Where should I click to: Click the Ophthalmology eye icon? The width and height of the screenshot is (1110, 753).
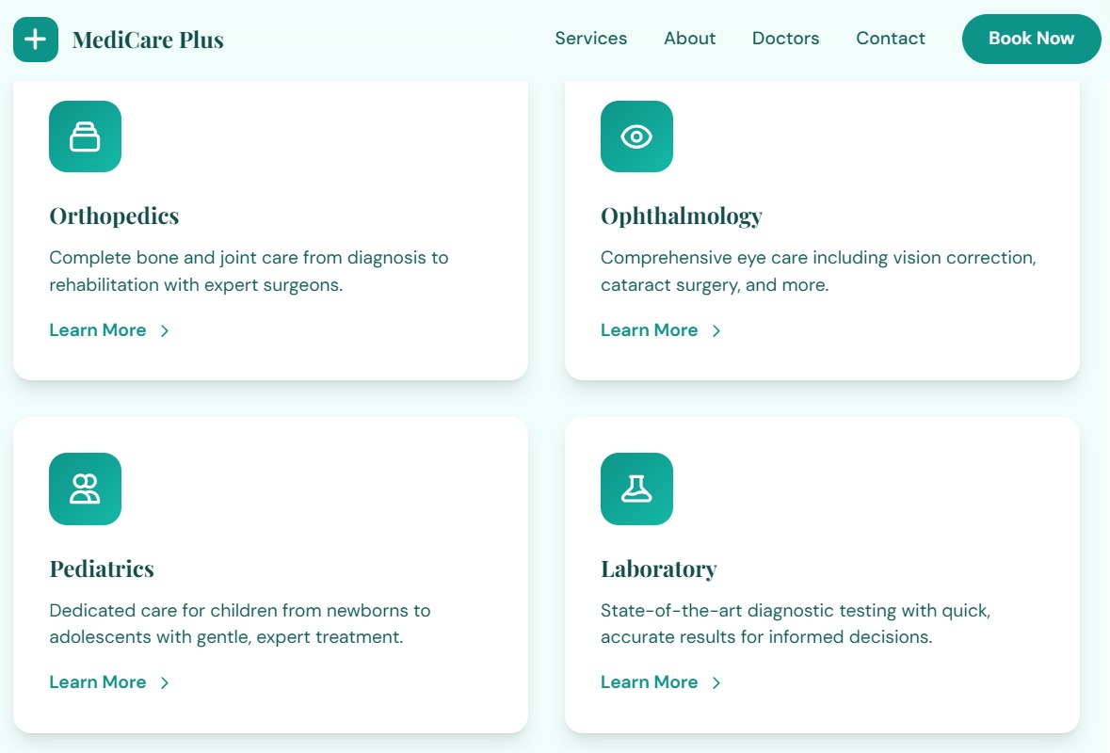pyautogui.click(x=636, y=136)
